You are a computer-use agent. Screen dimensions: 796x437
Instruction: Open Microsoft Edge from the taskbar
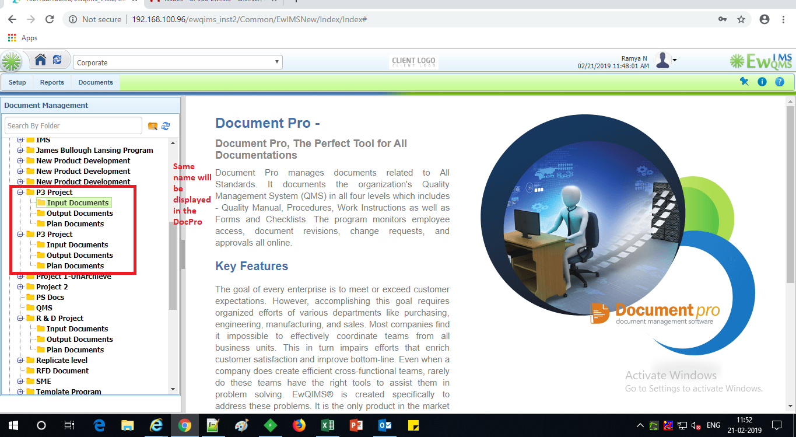99,425
